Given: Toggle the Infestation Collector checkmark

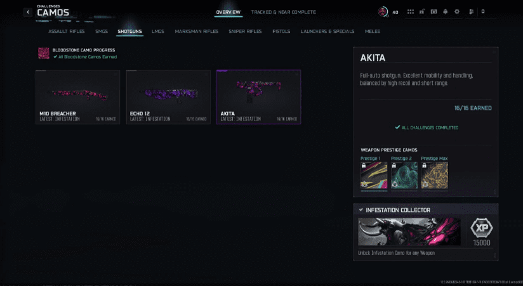Looking at the screenshot, I should point(361,210).
